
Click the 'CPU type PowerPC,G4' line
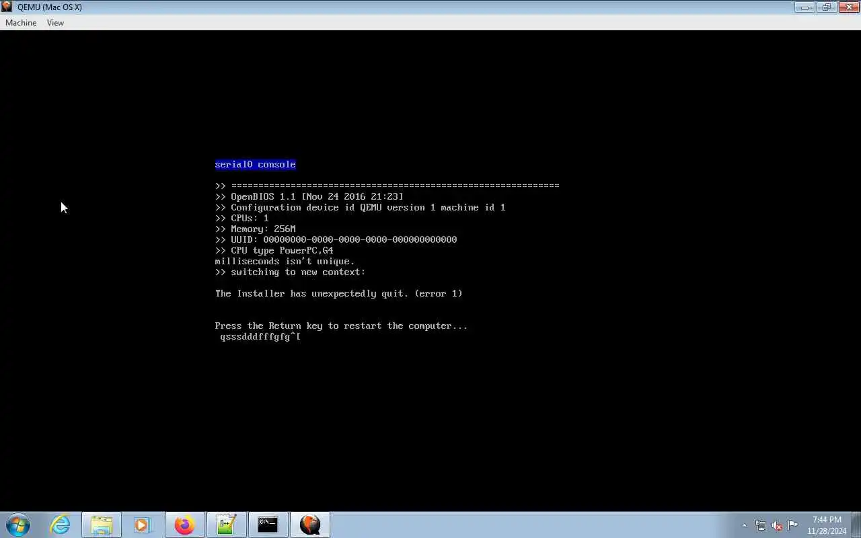click(x=274, y=250)
